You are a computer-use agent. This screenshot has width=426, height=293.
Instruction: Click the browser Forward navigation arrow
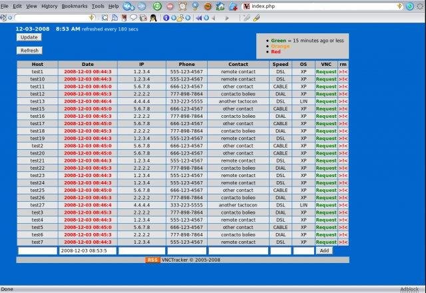pyautogui.click(x=141, y=6)
